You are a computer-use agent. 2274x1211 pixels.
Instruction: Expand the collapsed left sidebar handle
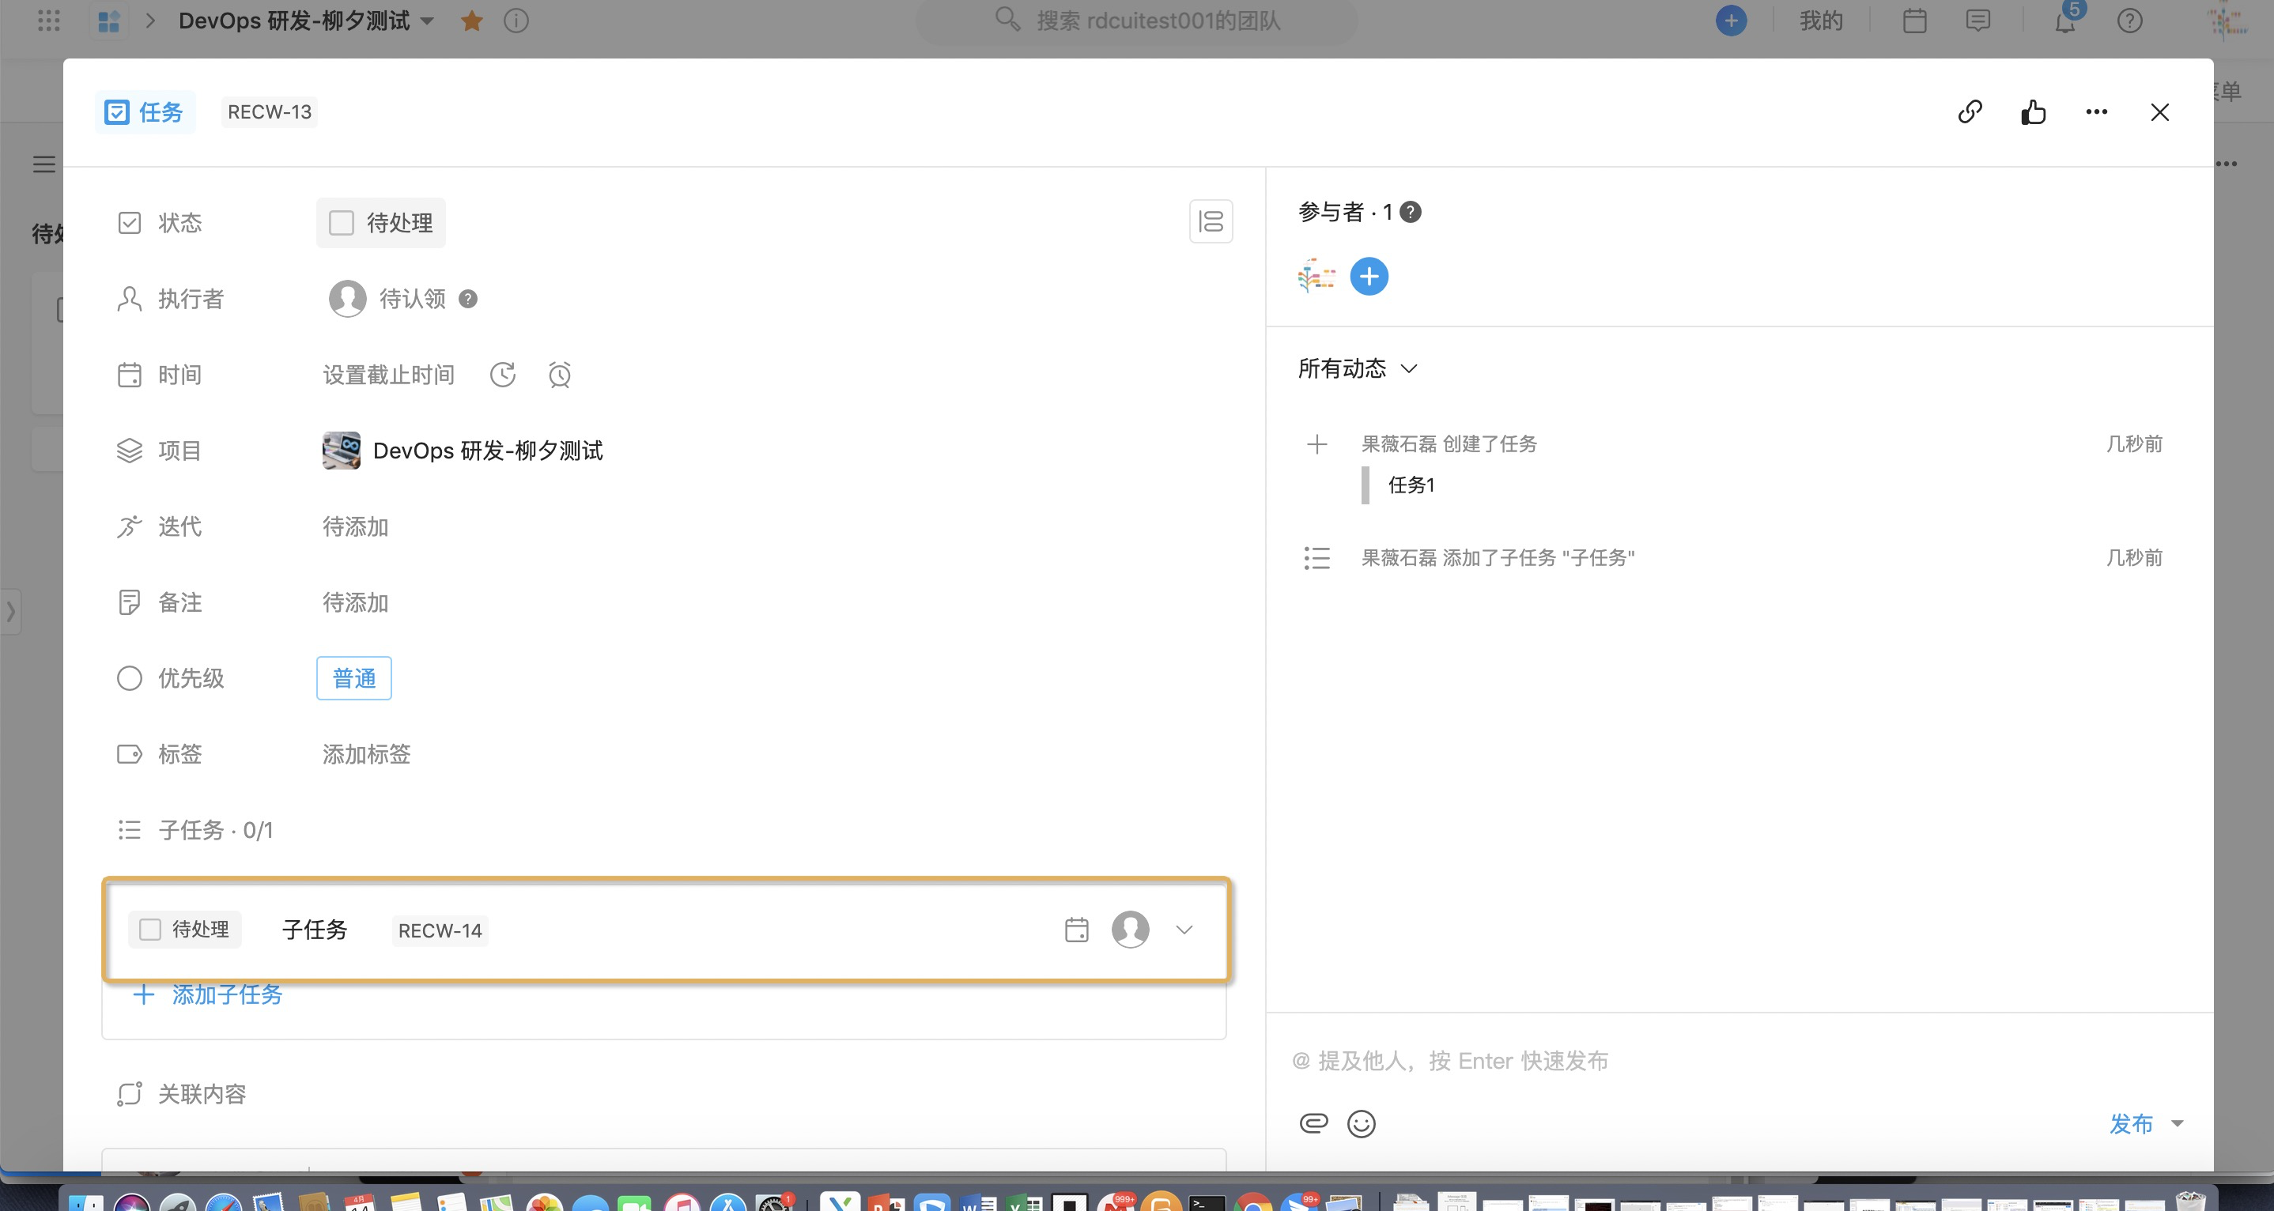click(x=10, y=611)
